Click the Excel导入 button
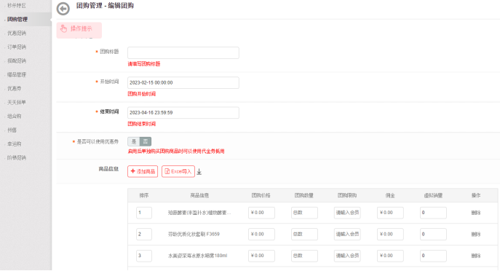 pos(178,171)
